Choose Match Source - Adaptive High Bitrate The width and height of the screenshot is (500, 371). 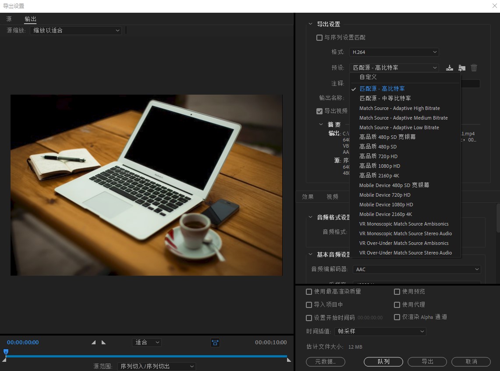399,108
